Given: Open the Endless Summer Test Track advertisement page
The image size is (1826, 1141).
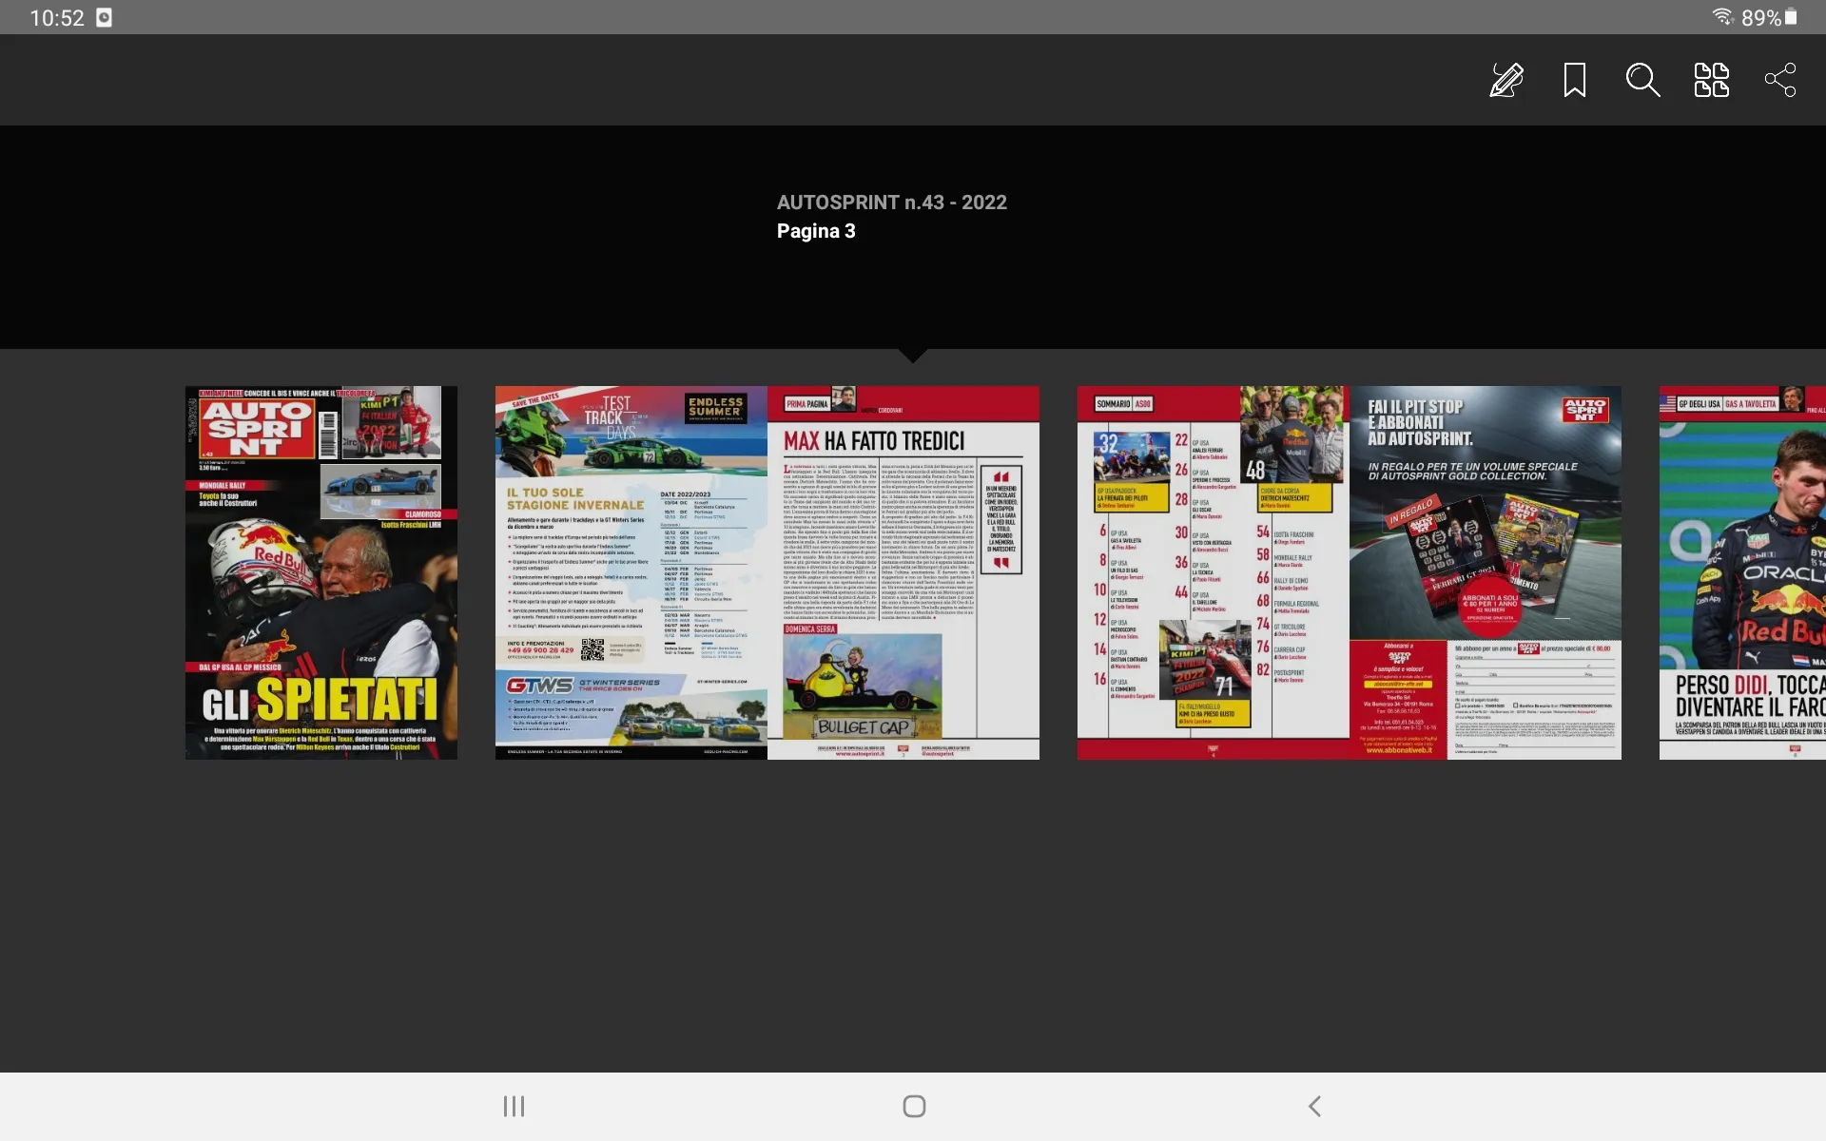Looking at the screenshot, I should click(x=631, y=572).
